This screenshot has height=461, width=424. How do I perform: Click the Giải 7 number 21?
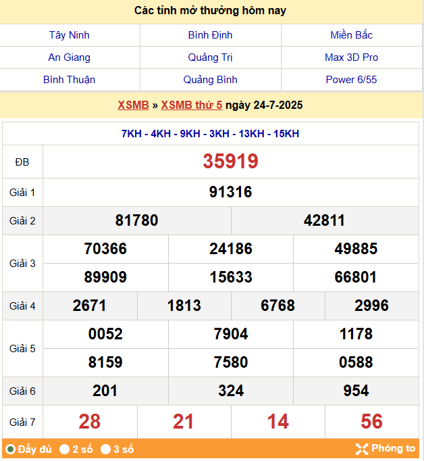(x=183, y=422)
